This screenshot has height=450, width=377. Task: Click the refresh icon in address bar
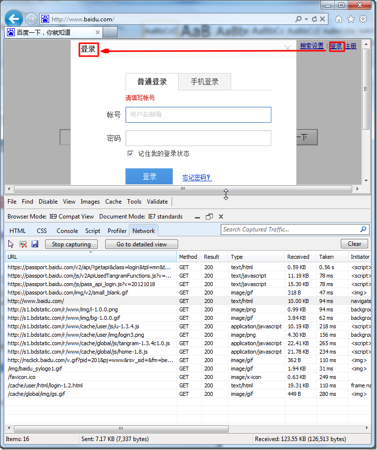[x=314, y=19]
